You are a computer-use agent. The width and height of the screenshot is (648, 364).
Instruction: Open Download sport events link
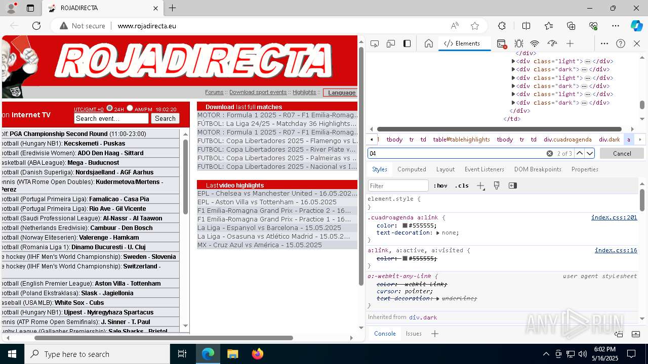pos(258,92)
